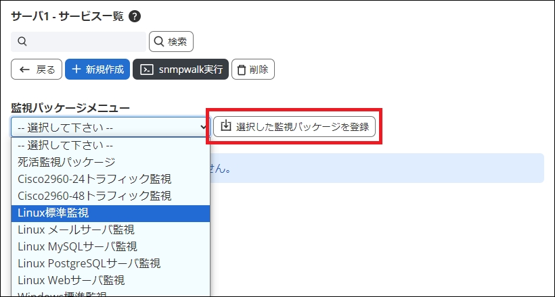
Task: Select the -- 選択して下さい -- placeholder option
Action: click(65, 145)
